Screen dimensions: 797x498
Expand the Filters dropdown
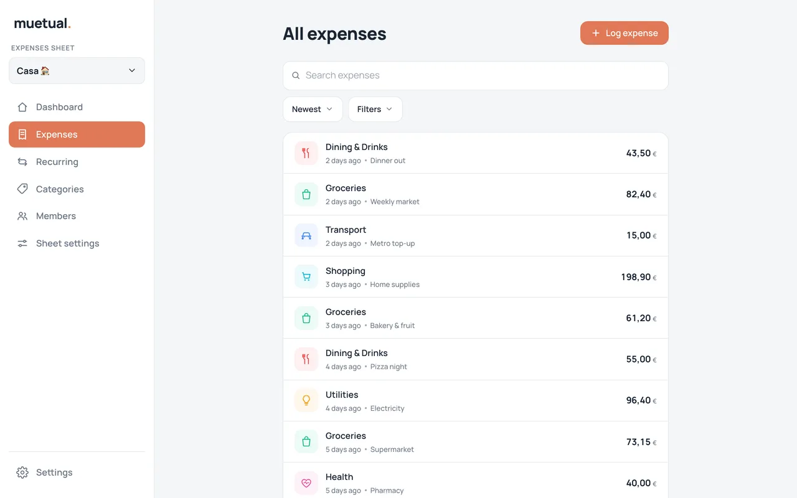tap(375, 109)
